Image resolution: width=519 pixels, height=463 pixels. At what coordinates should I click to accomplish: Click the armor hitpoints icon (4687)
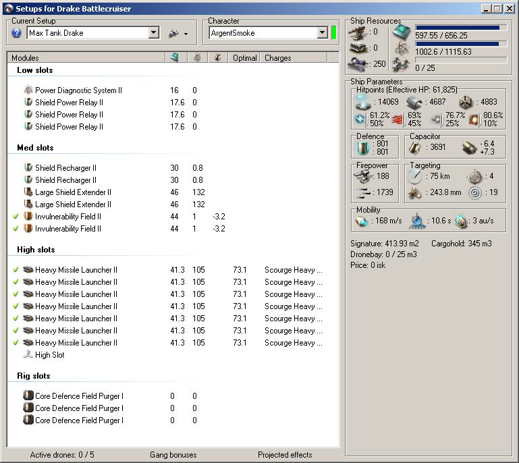[414, 103]
